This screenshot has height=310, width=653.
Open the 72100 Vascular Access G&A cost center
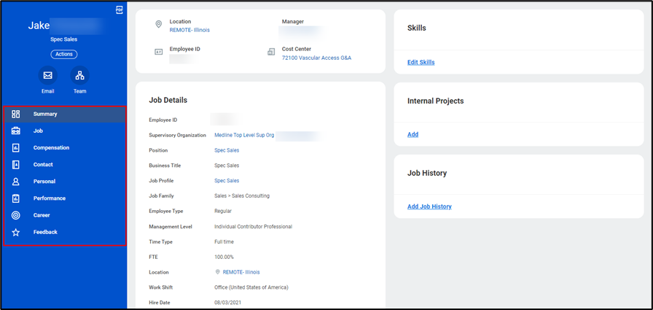316,58
